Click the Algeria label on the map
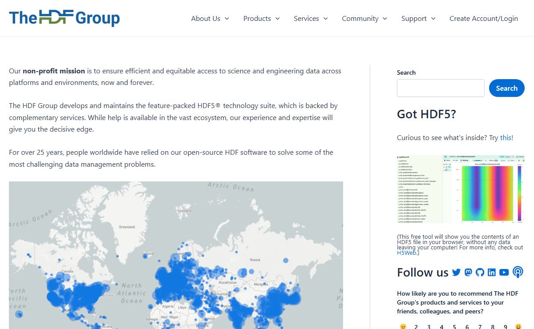The width and height of the screenshot is (534, 329). tap(168, 306)
